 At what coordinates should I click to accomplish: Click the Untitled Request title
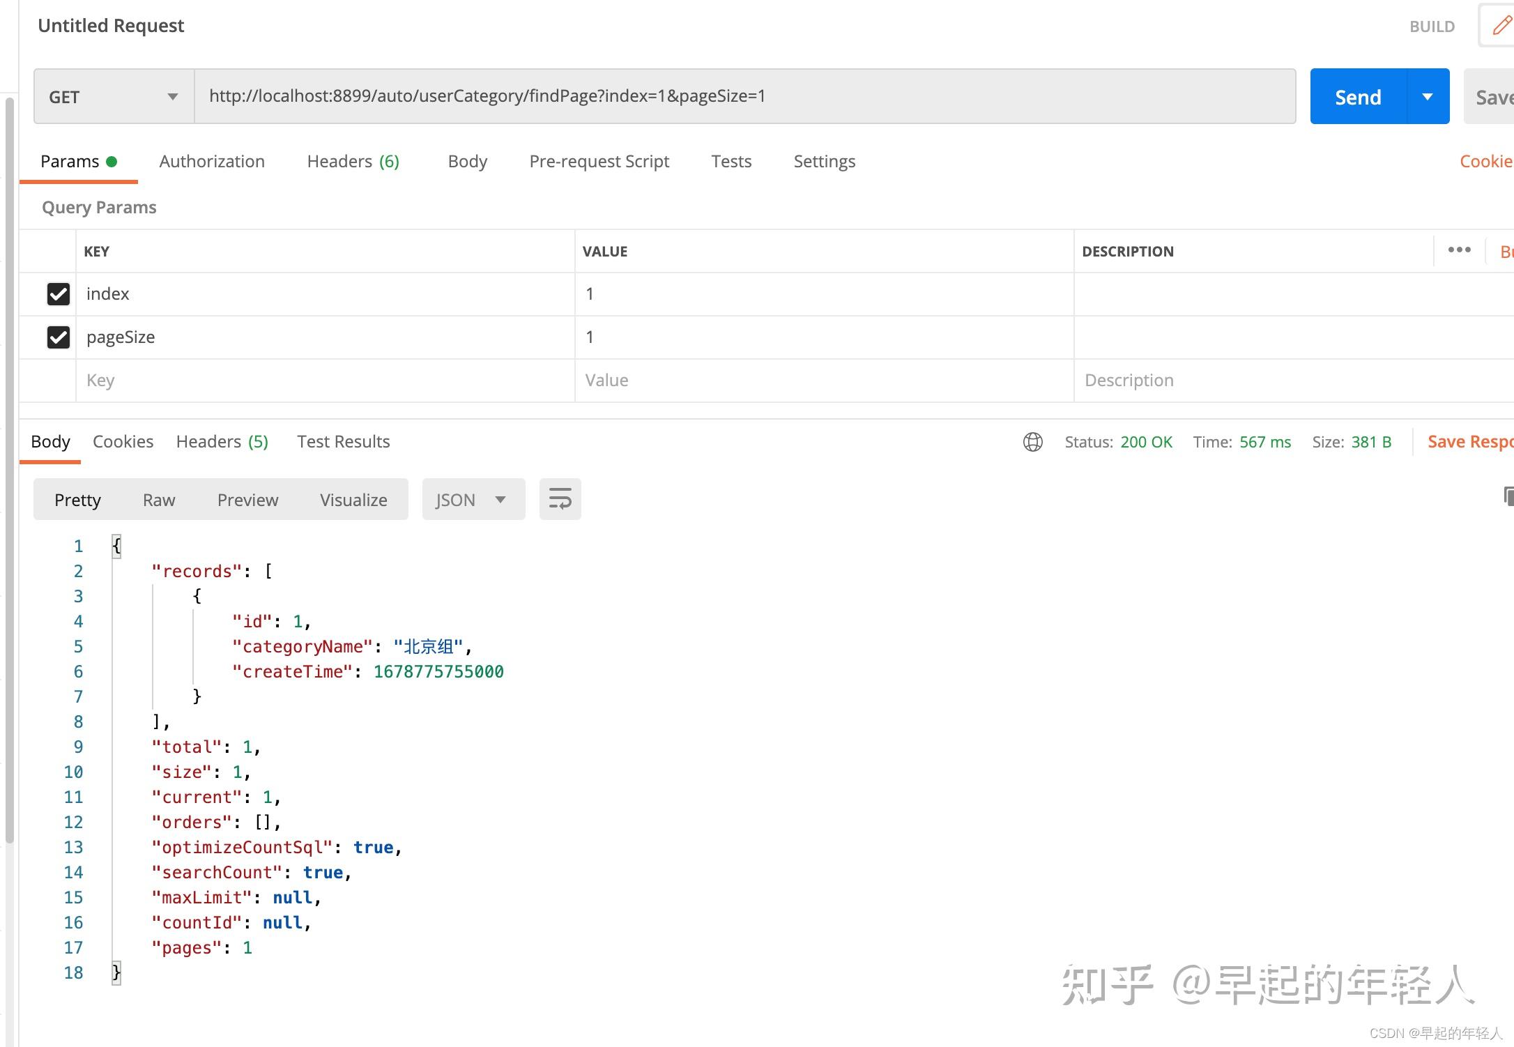coord(111,26)
